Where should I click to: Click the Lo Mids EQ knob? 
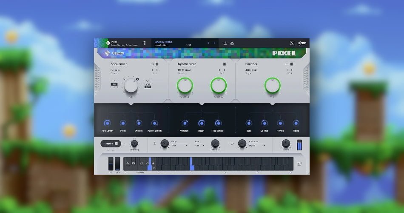265,123
